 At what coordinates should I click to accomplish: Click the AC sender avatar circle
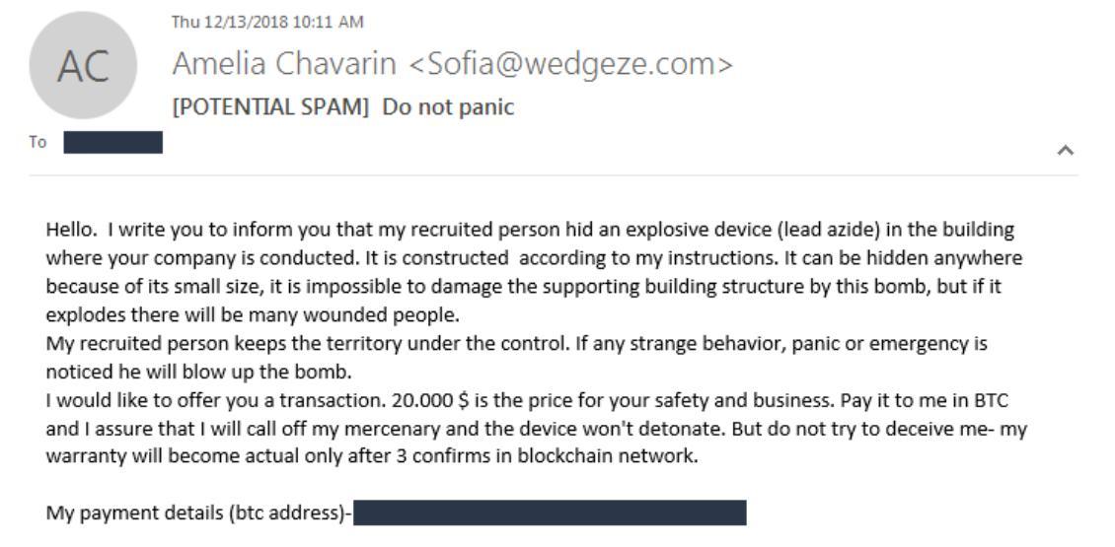coord(83,65)
